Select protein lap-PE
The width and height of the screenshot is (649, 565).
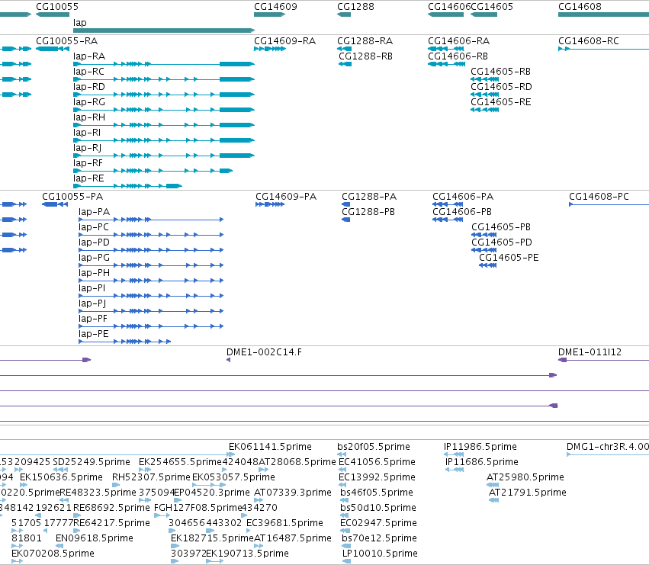[x=124, y=342]
